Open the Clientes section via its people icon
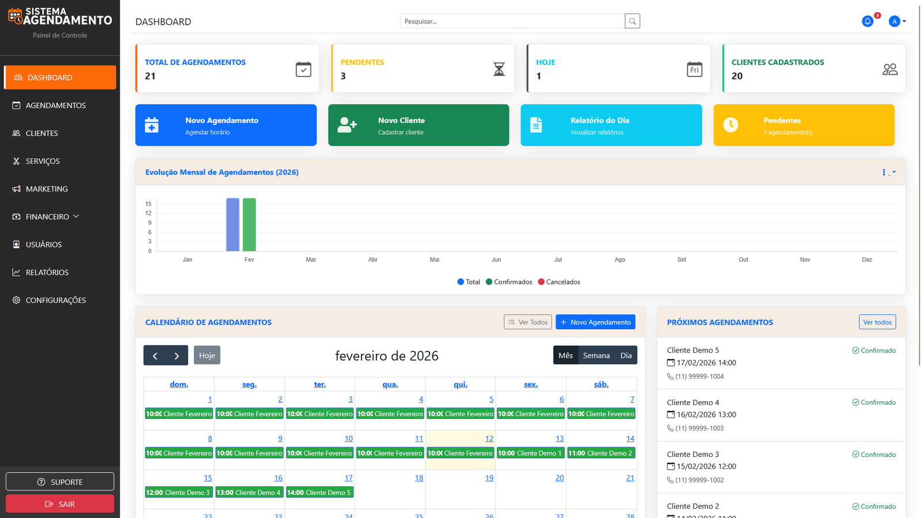921x518 pixels. tap(16, 133)
